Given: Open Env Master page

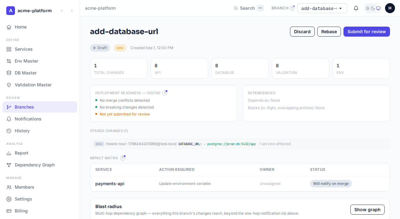Looking at the screenshot, I should tap(40, 61).
